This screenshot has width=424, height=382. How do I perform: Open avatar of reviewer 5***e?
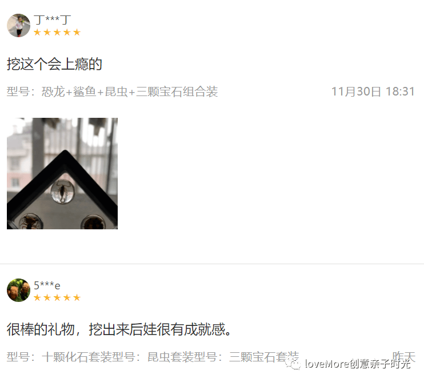click(x=19, y=291)
